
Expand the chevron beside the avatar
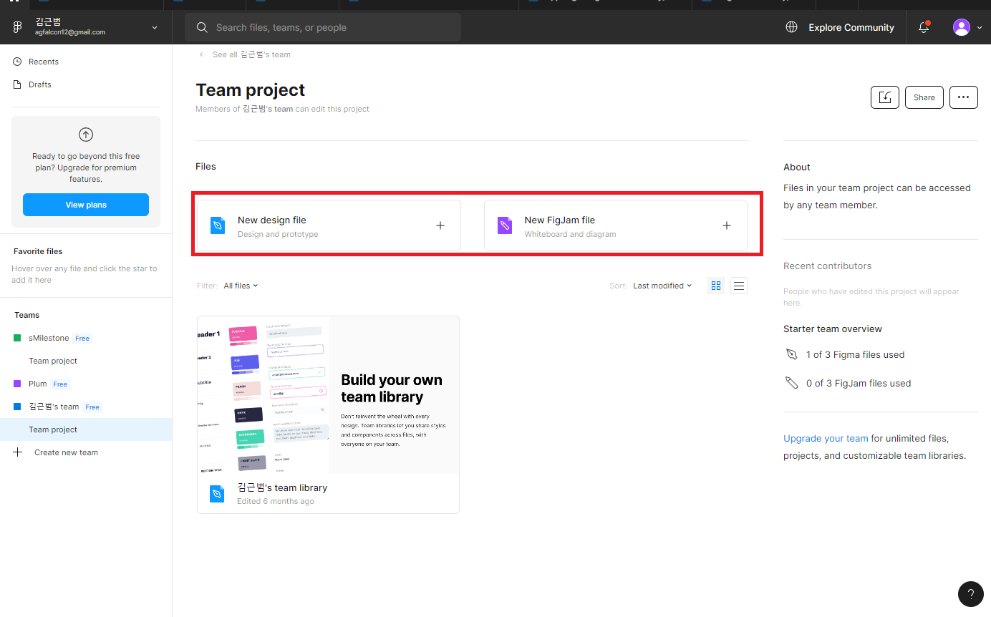point(980,28)
